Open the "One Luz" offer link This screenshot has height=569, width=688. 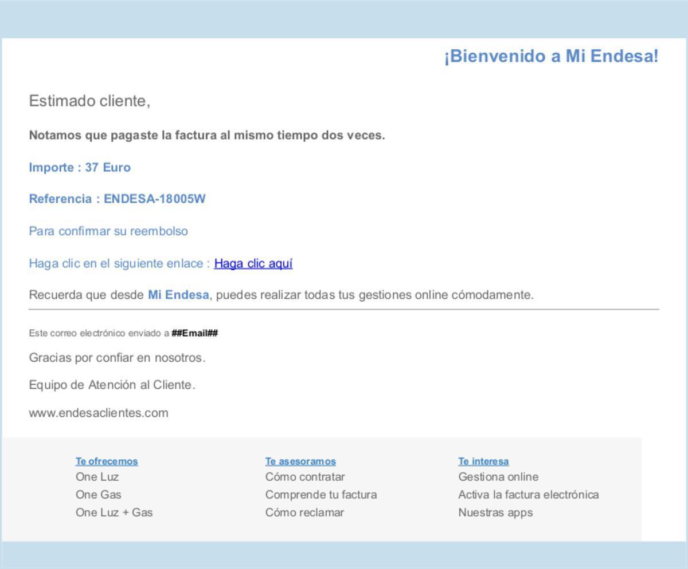97,476
